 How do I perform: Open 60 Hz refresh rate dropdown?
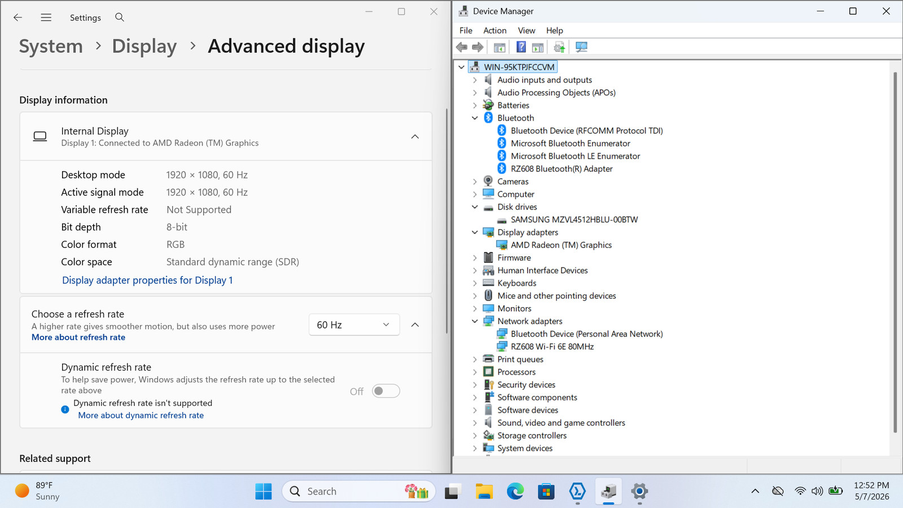click(354, 325)
